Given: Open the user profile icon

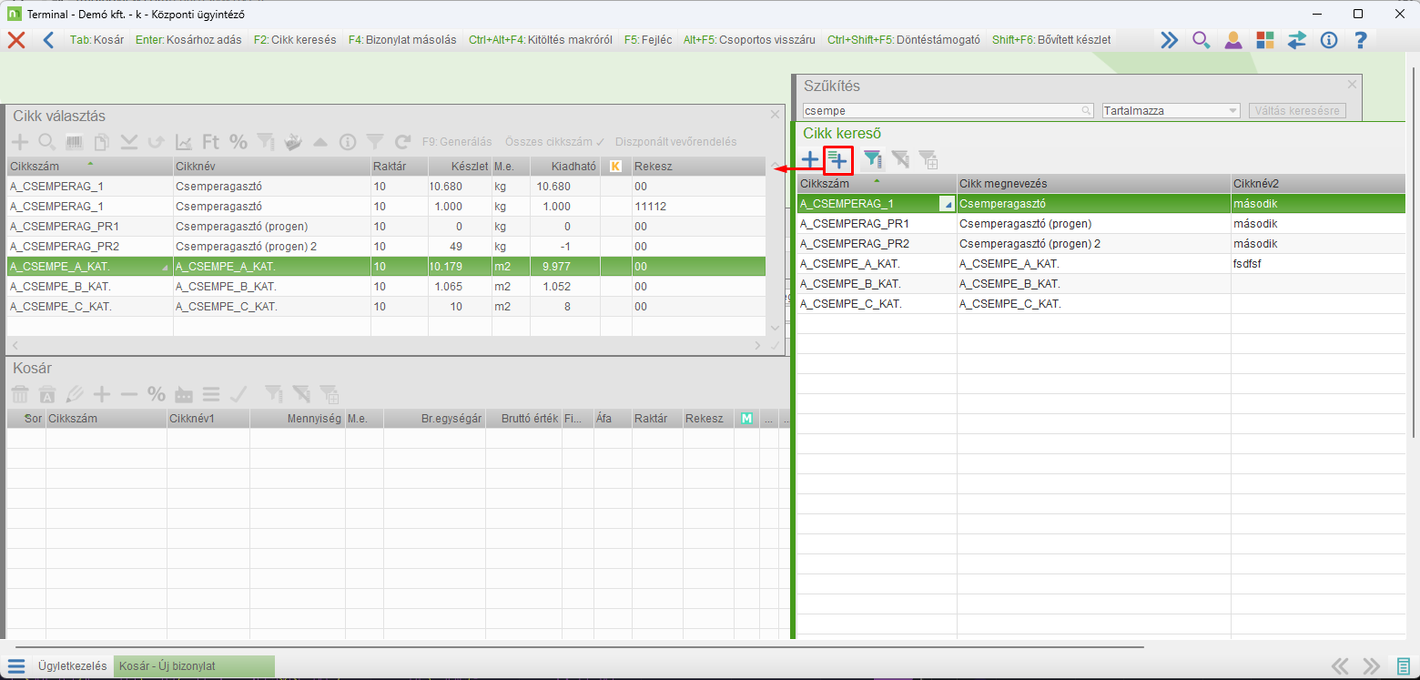Looking at the screenshot, I should 1232,40.
